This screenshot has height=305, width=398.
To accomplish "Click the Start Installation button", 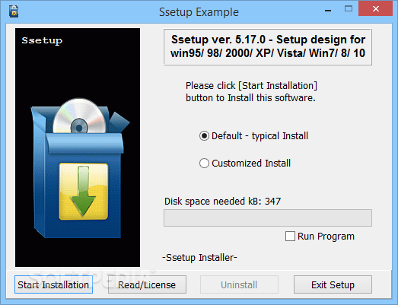I will point(53,284).
